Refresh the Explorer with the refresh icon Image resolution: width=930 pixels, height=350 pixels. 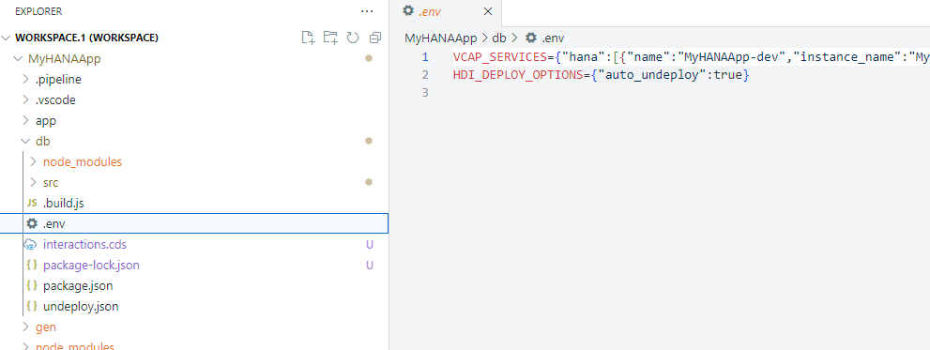point(353,38)
